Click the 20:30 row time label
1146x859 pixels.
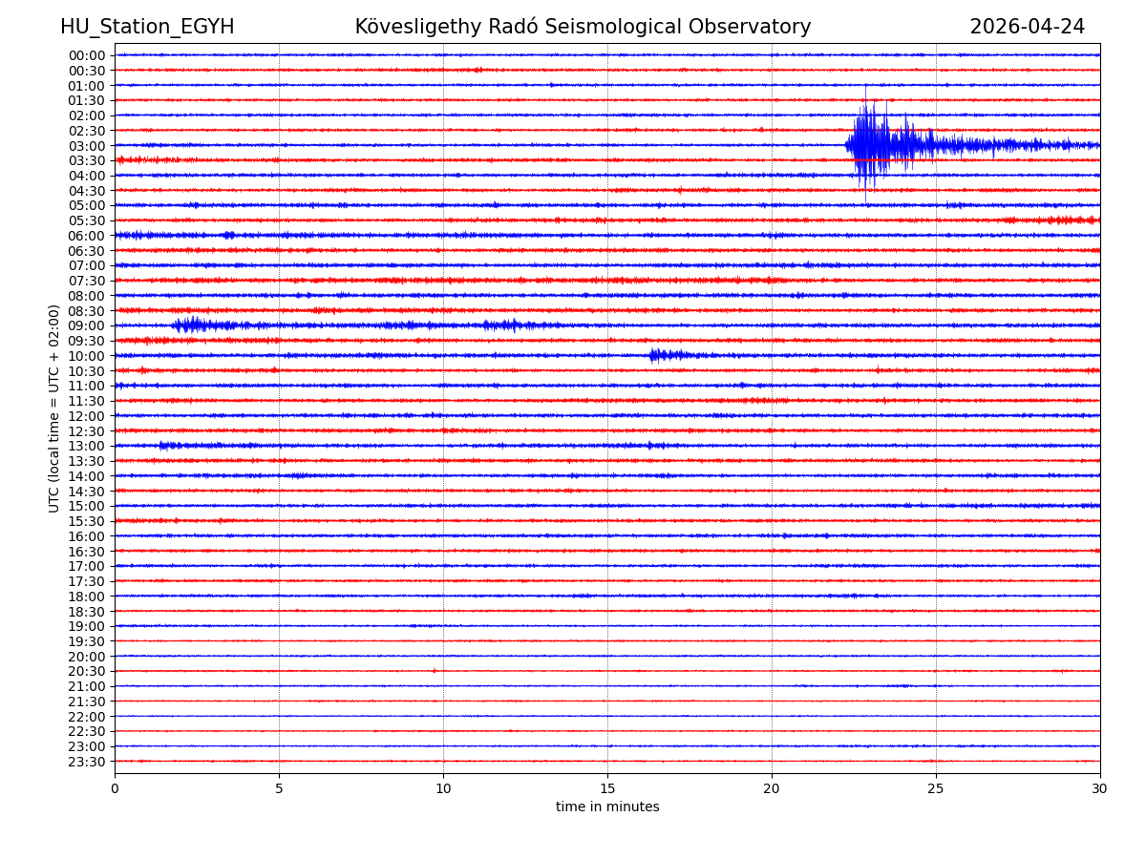click(87, 672)
